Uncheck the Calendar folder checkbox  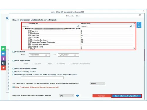coord(29,35)
